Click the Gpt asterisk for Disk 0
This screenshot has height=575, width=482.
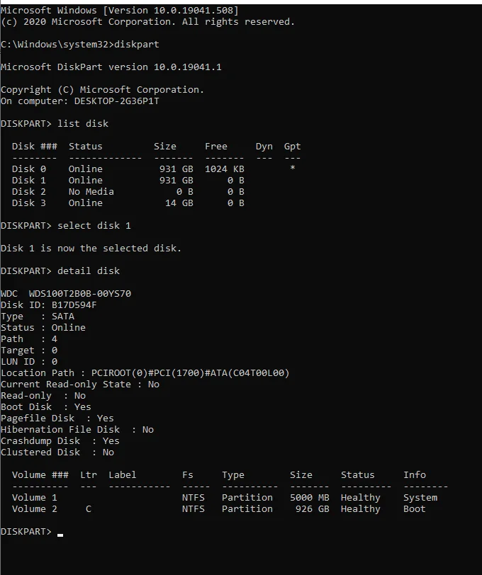[x=293, y=169]
